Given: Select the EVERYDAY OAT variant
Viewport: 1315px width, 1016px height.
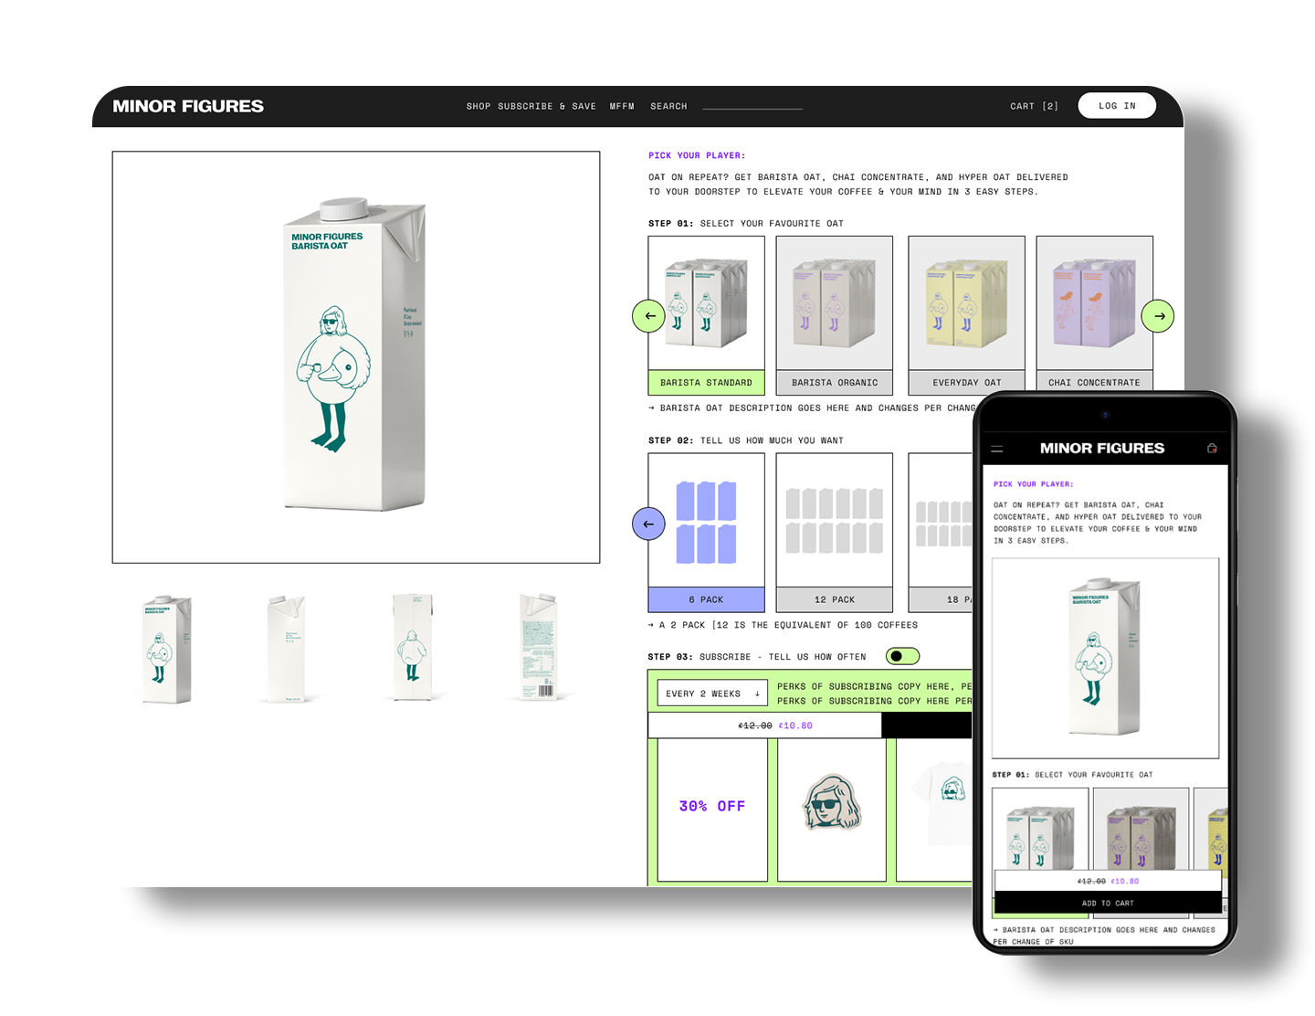Looking at the screenshot, I should point(966,382).
